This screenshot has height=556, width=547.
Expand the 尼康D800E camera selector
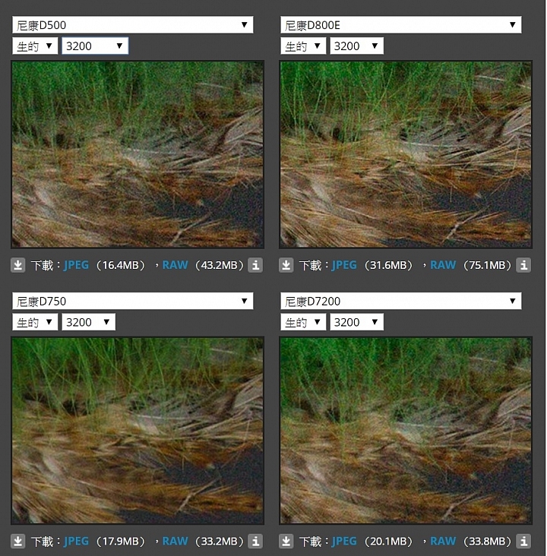click(x=401, y=25)
